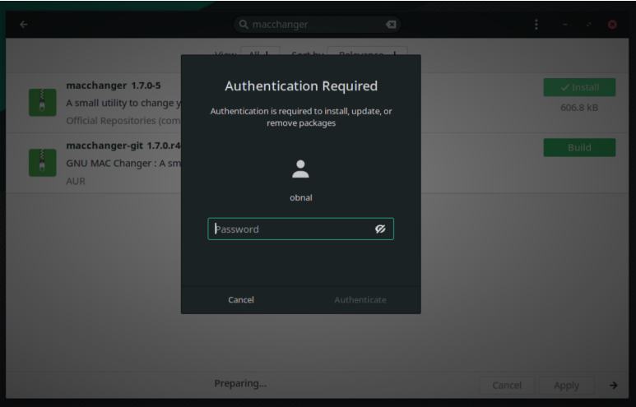Click the macchanger-git package zip icon
This screenshot has height=407, width=636.
(x=42, y=163)
